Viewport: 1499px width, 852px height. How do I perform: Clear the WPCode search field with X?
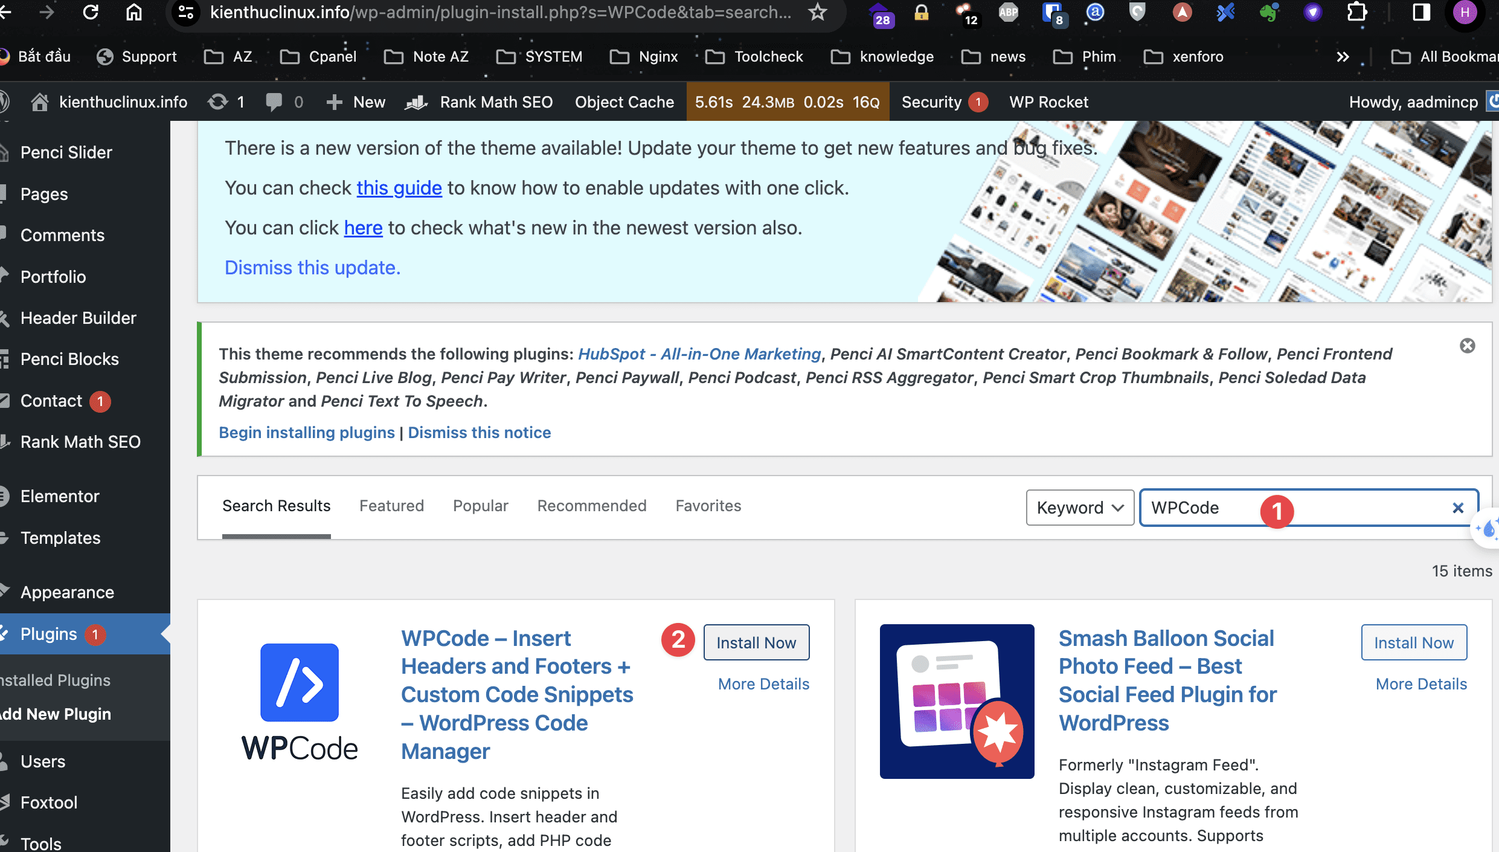(x=1458, y=508)
